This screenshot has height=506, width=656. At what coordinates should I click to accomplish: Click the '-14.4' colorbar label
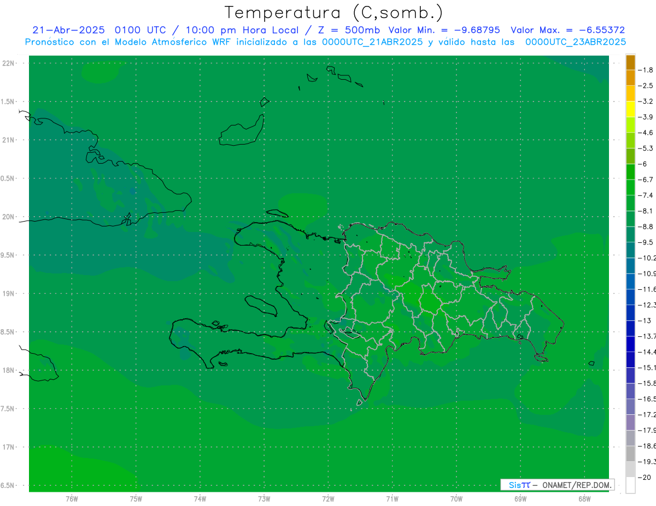(x=647, y=352)
